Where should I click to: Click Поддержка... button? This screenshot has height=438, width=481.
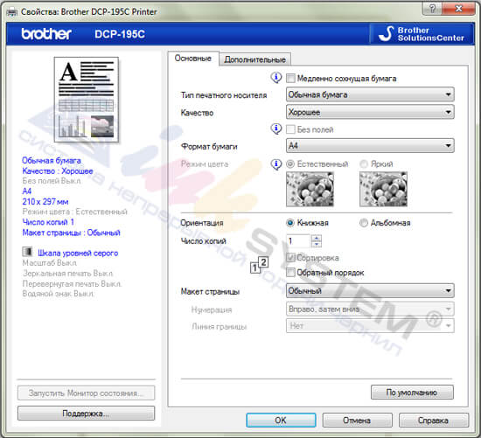click(x=86, y=414)
